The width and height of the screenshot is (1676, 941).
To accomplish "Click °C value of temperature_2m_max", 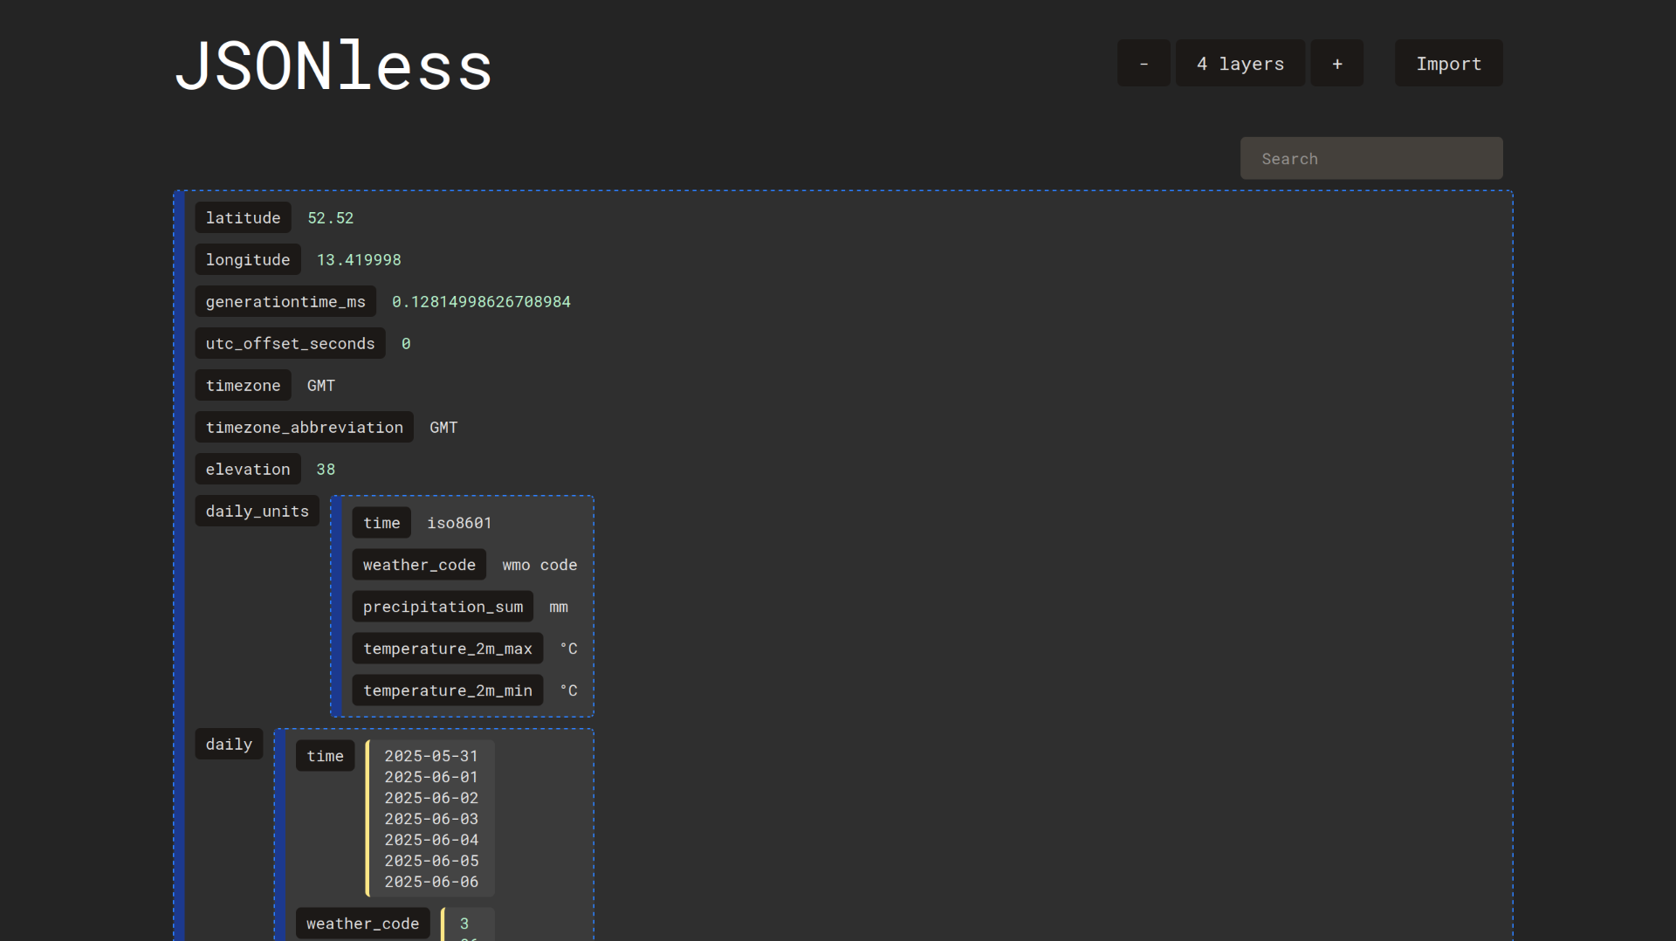I will pyautogui.click(x=568, y=649).
